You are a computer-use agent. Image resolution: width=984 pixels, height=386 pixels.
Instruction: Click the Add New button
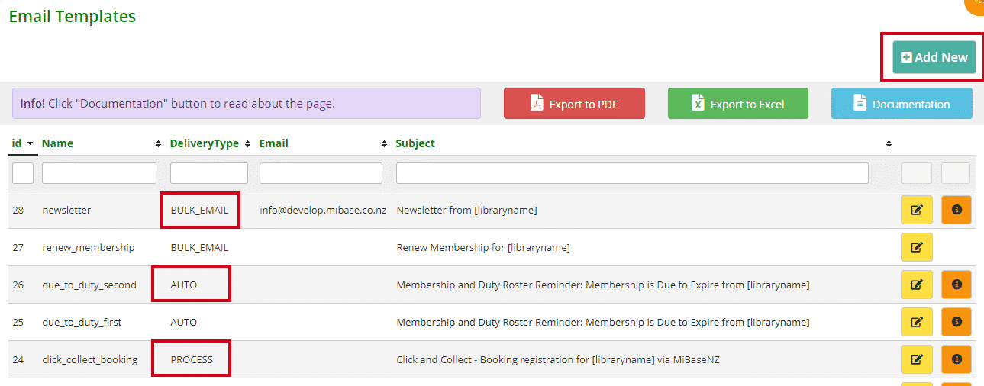[x=934, y=57]
